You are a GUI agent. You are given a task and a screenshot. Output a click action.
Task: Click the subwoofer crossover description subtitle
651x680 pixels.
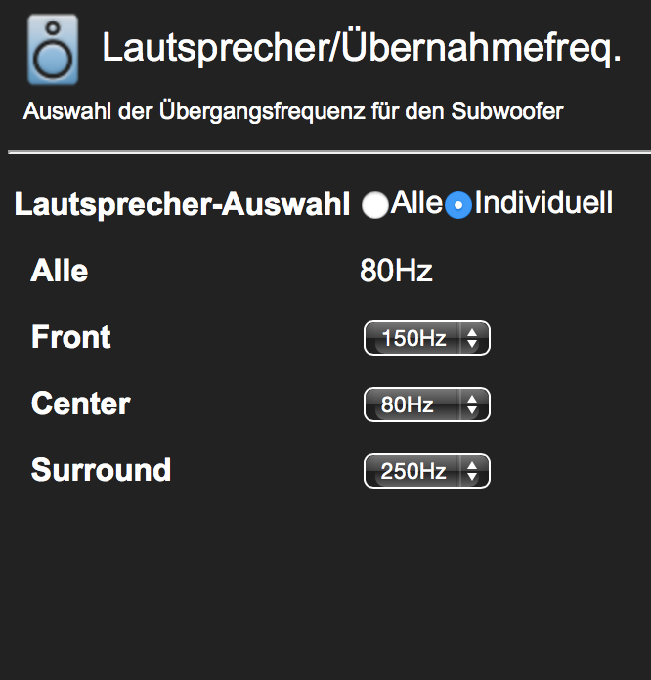tap(293, 111)
